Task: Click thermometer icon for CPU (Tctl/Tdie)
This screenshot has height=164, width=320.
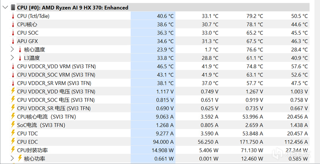Action: click(x=13, y=16)
